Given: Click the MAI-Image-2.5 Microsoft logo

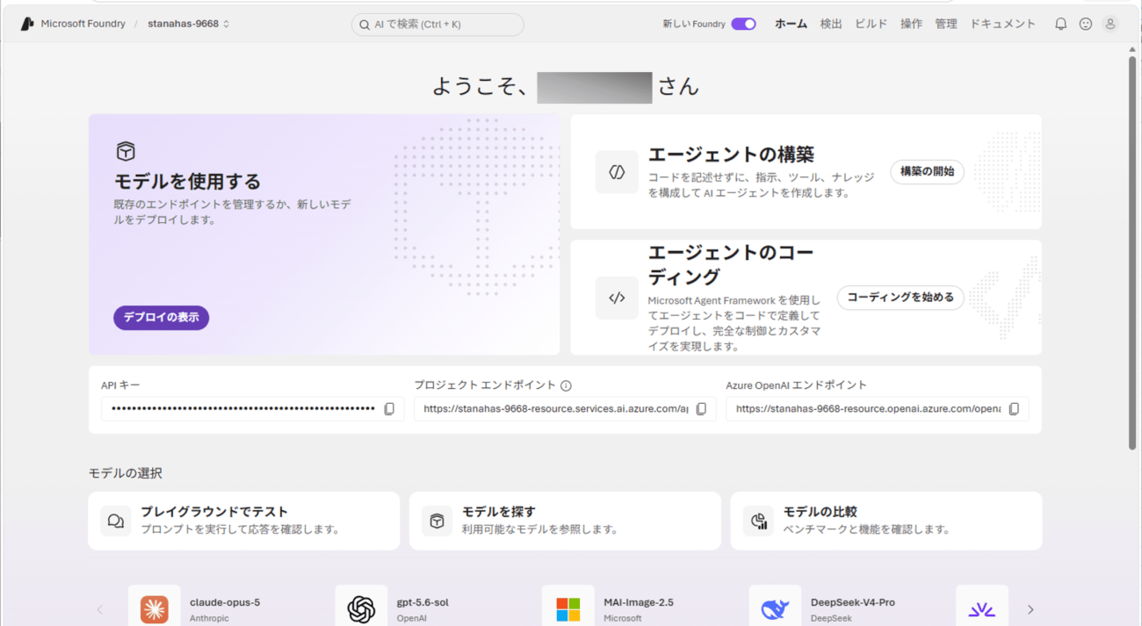Looking at the screenshot, I should (568, 608).
